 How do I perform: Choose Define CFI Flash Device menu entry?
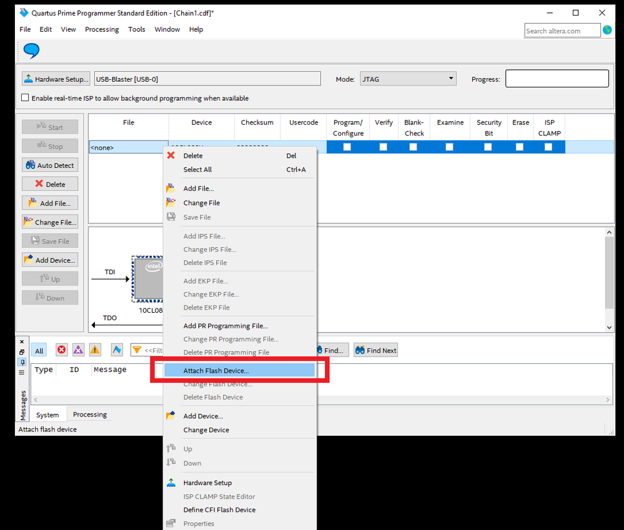coord(240,510)
